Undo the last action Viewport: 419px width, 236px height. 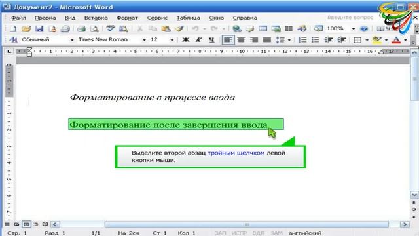pyautogui.click(x=195, y=29)
